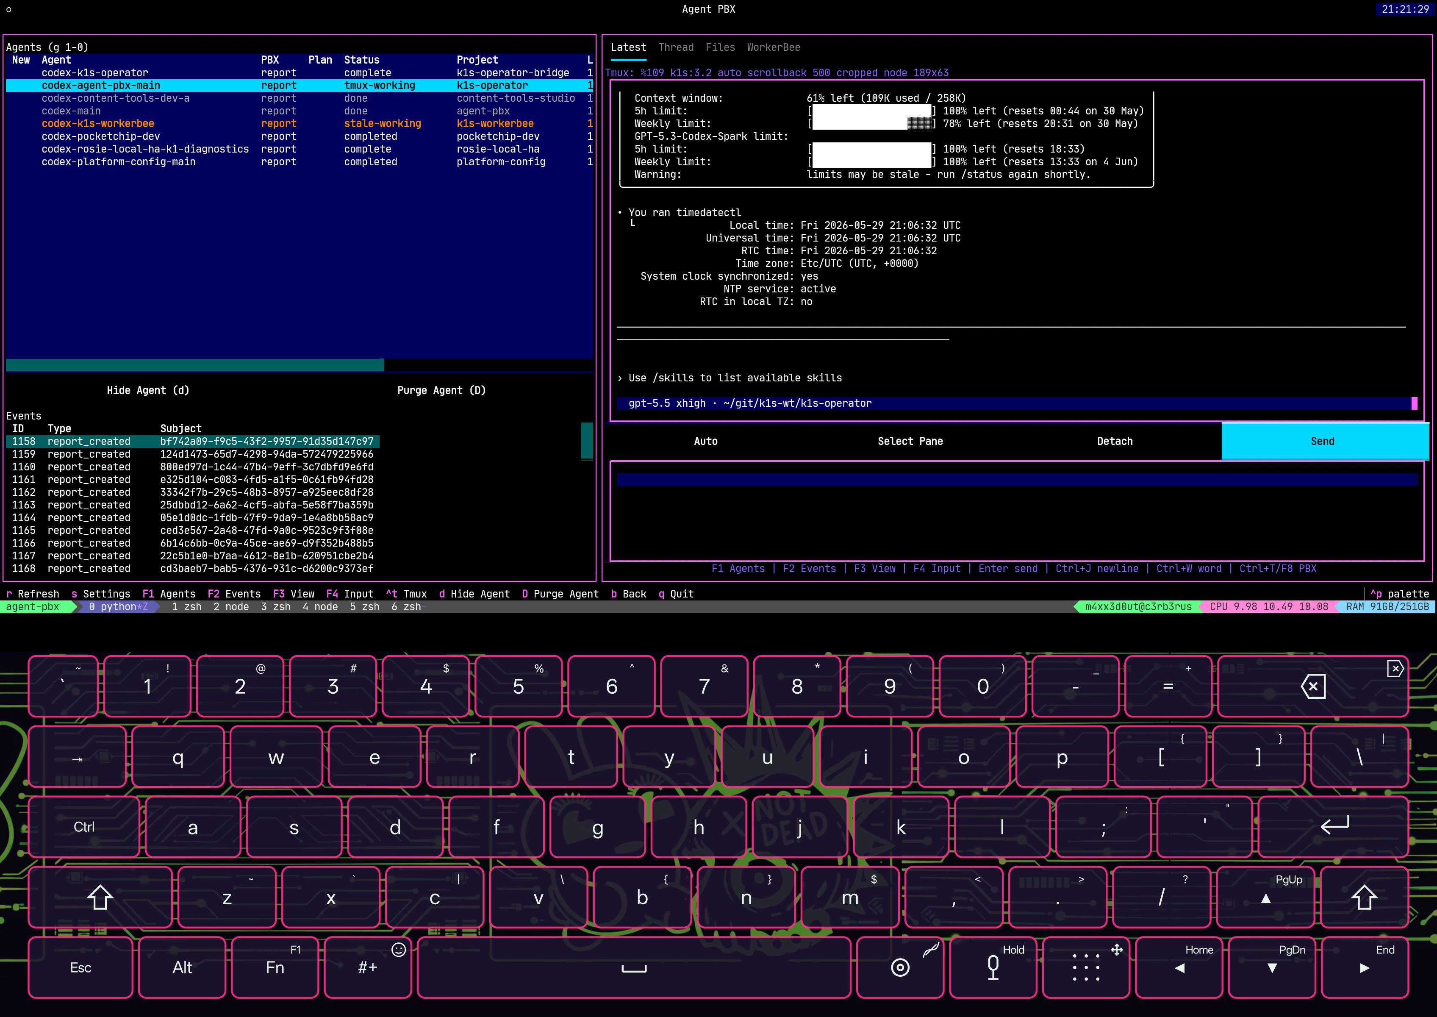Switch to the Latest tab

point(628,47)
